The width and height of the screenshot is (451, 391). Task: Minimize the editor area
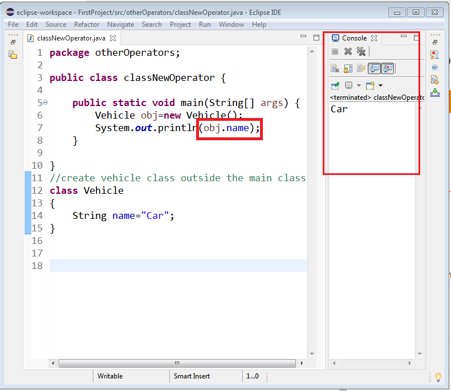coord(303,36)
